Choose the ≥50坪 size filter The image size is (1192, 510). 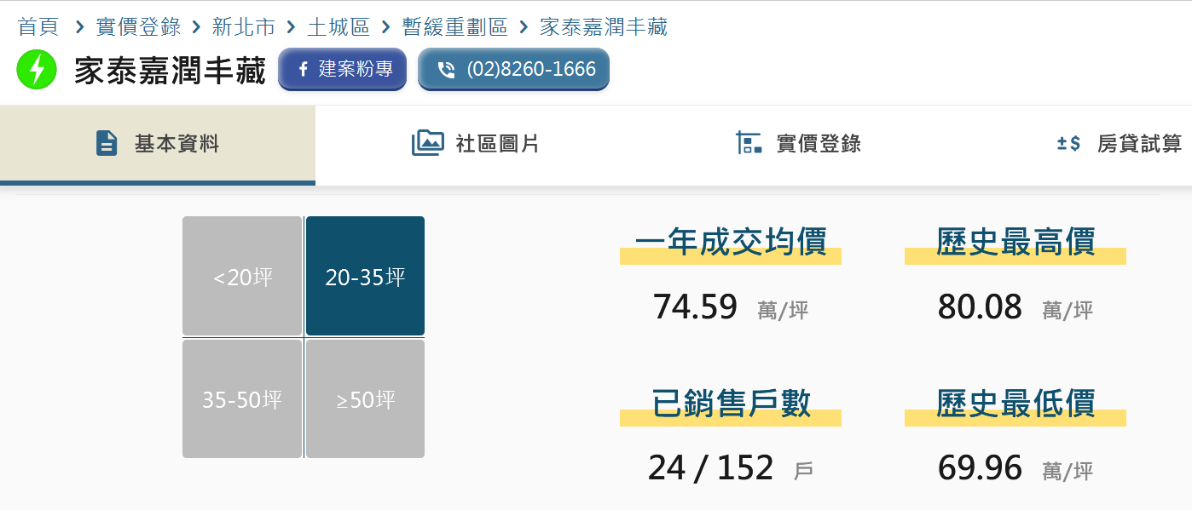(x=365, y=399)
